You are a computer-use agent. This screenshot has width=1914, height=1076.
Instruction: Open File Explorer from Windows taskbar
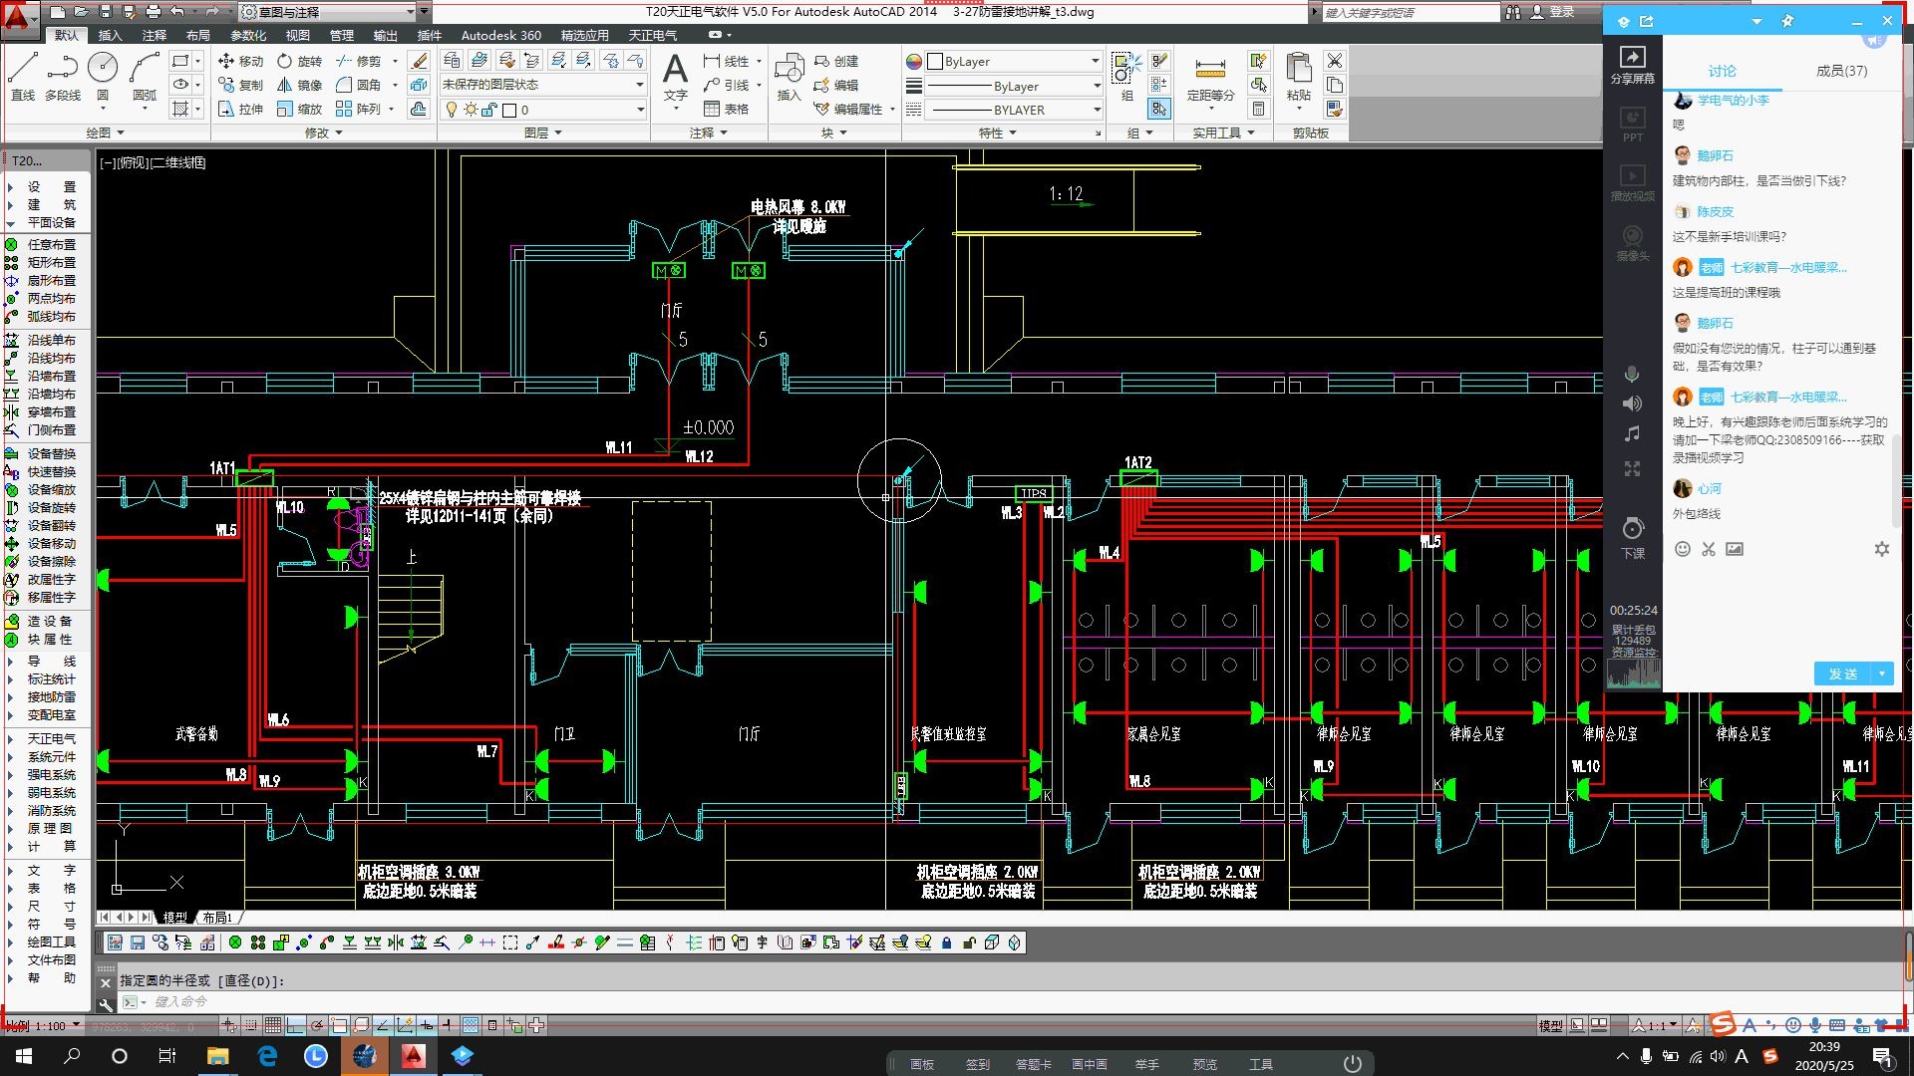(x=217, y=1056)
